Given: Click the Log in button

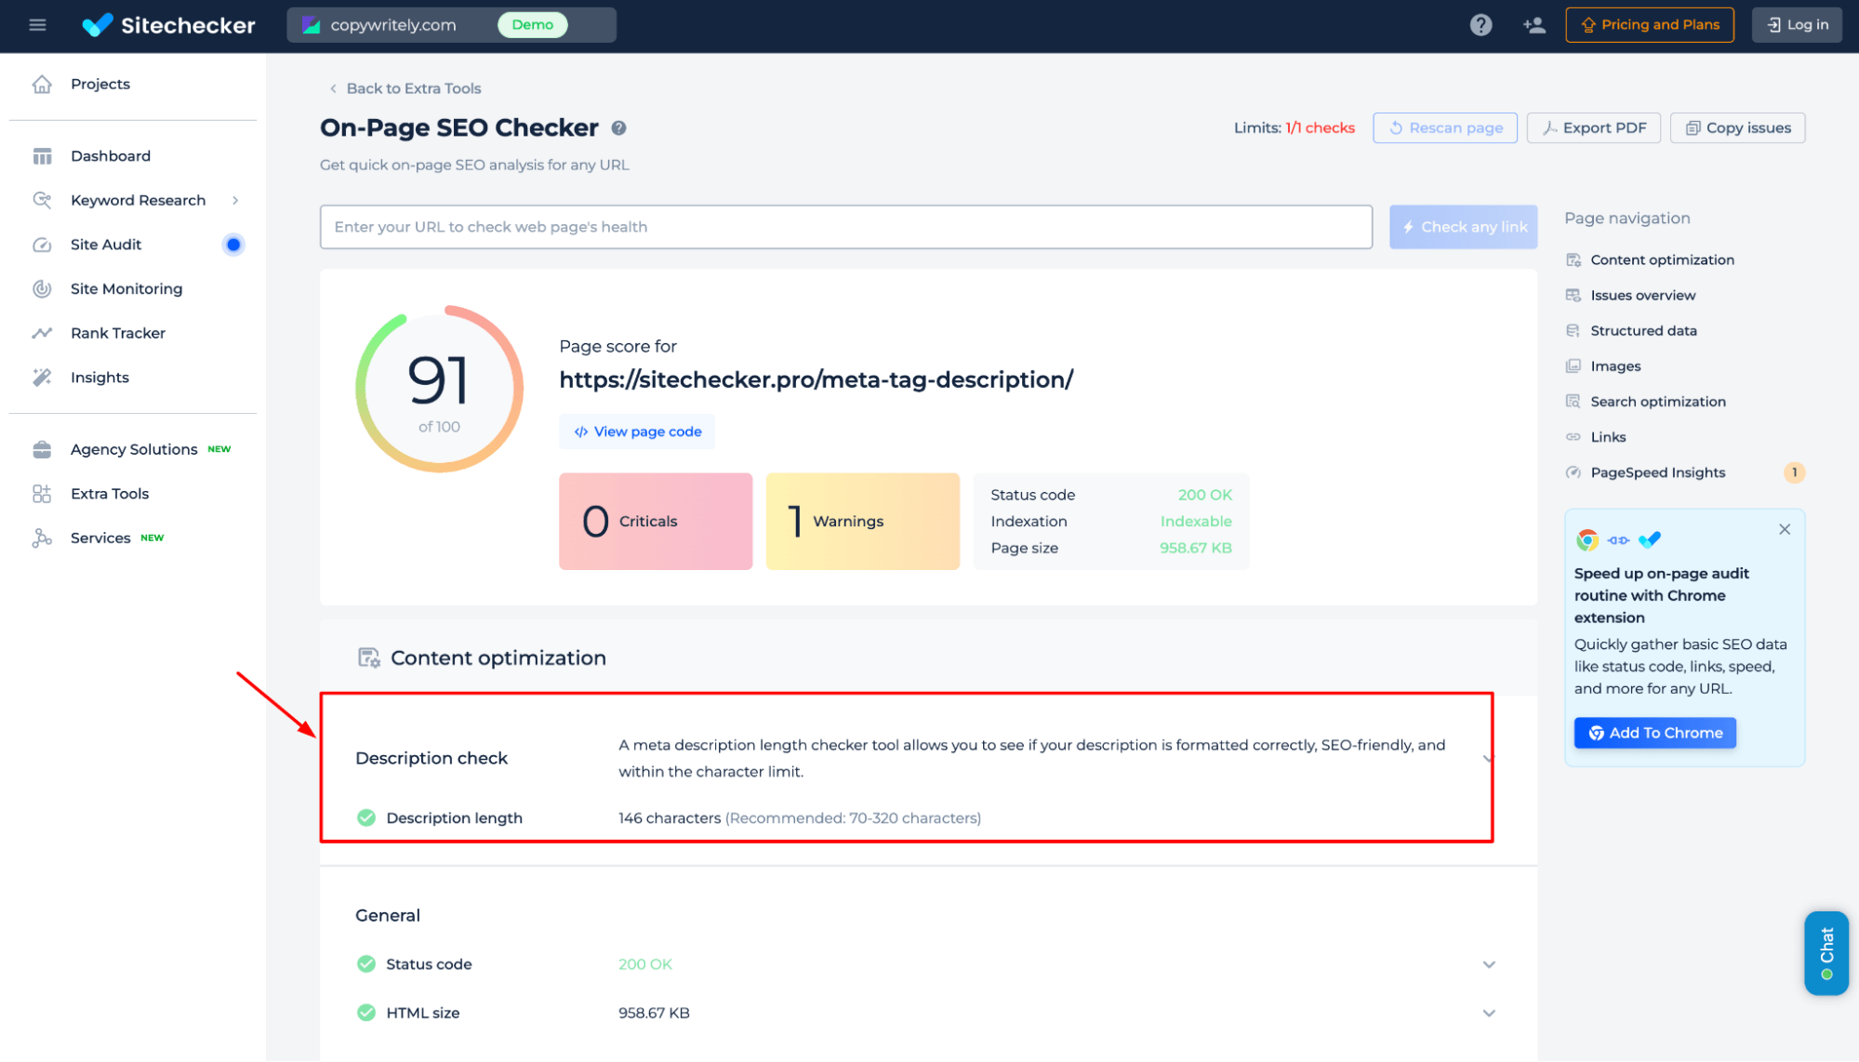Looking at the screenshot, I should point(1797,25).
